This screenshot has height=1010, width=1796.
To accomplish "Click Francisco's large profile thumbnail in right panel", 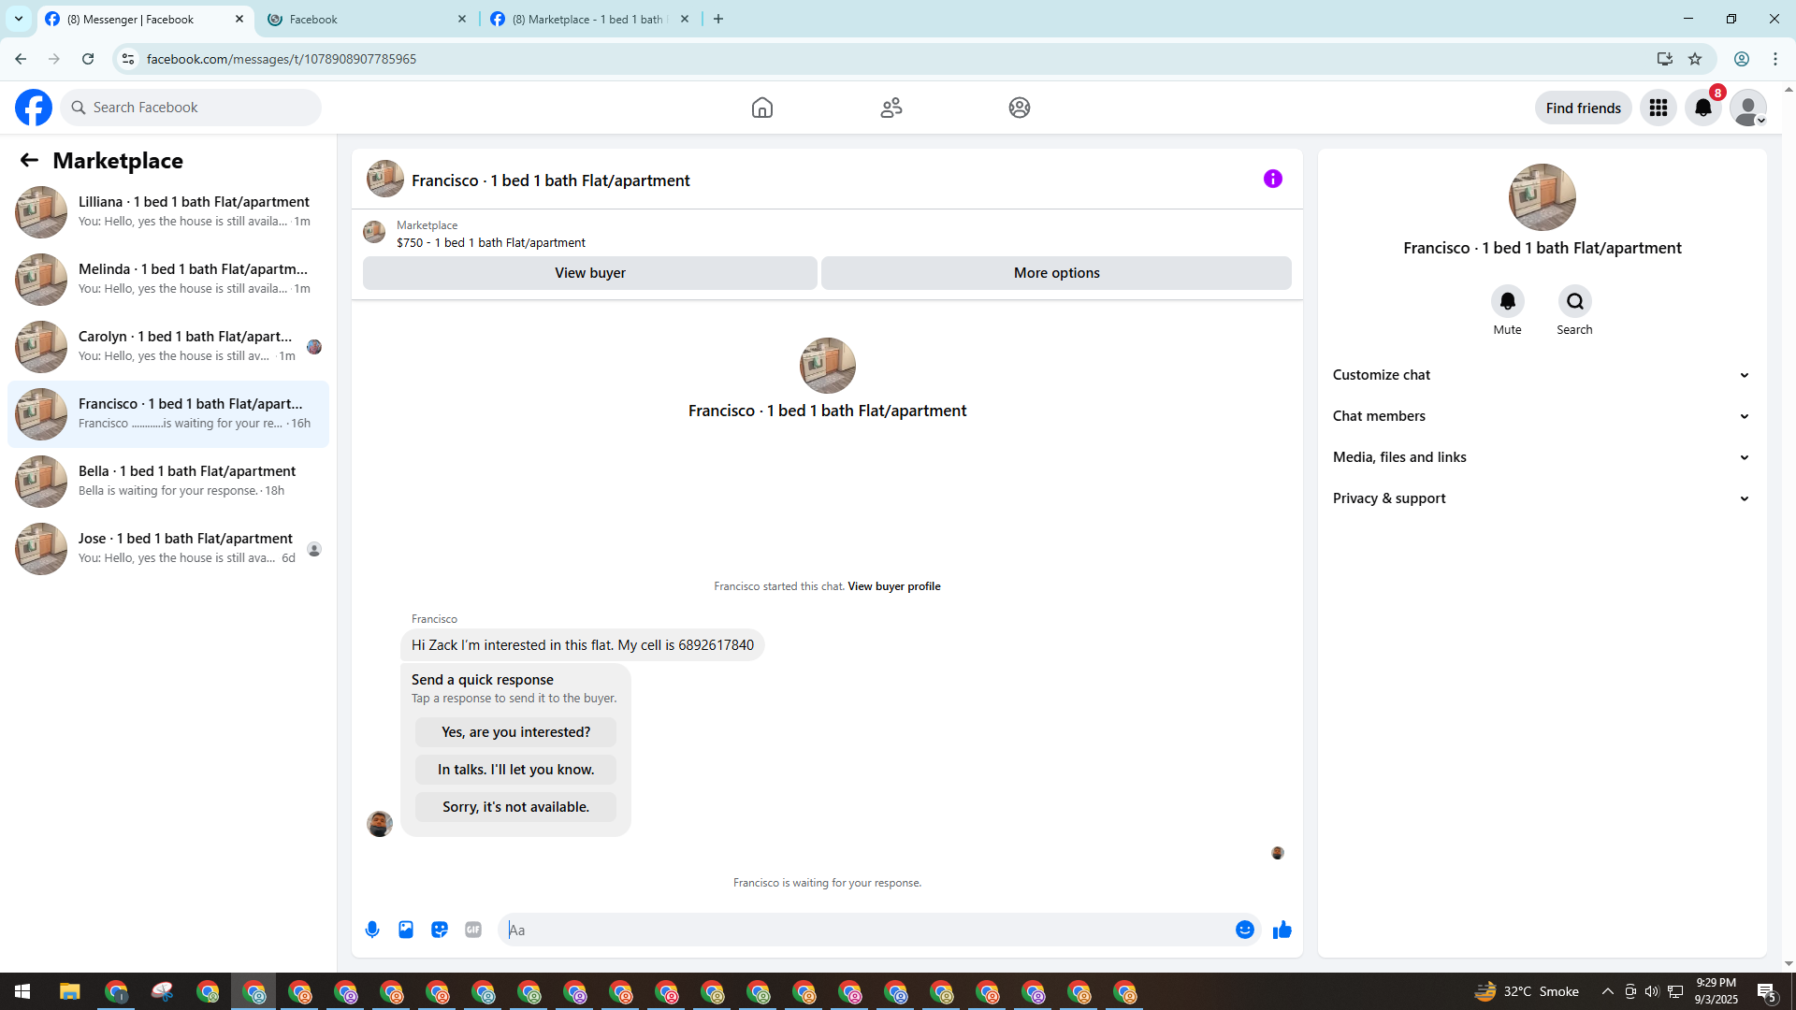I will click(1543, 197).
